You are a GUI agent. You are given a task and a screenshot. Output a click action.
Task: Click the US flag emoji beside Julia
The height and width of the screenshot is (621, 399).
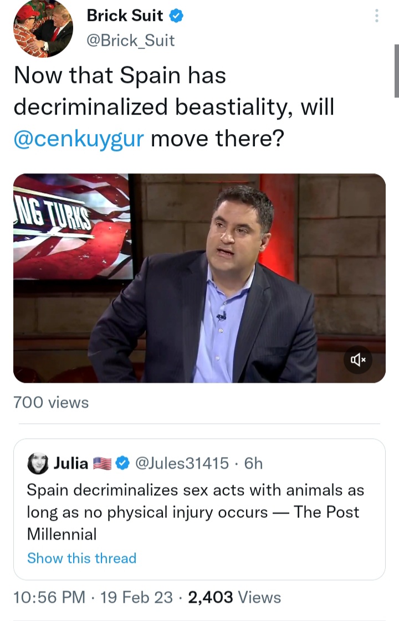click(x=103, y=463)
